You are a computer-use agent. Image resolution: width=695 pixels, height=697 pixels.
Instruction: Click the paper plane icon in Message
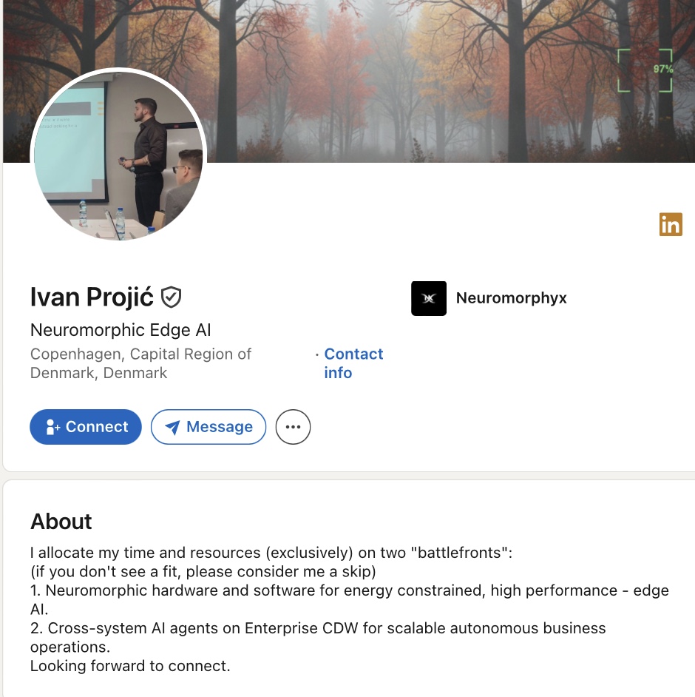(x=172, y=428)
